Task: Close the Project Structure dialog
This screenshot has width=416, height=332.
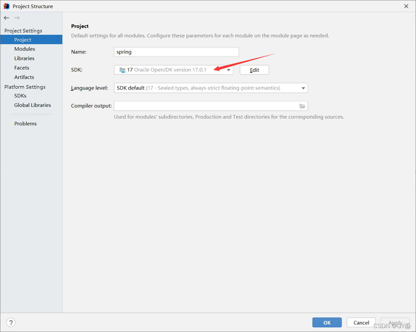Action: click(x=406, y=6)
